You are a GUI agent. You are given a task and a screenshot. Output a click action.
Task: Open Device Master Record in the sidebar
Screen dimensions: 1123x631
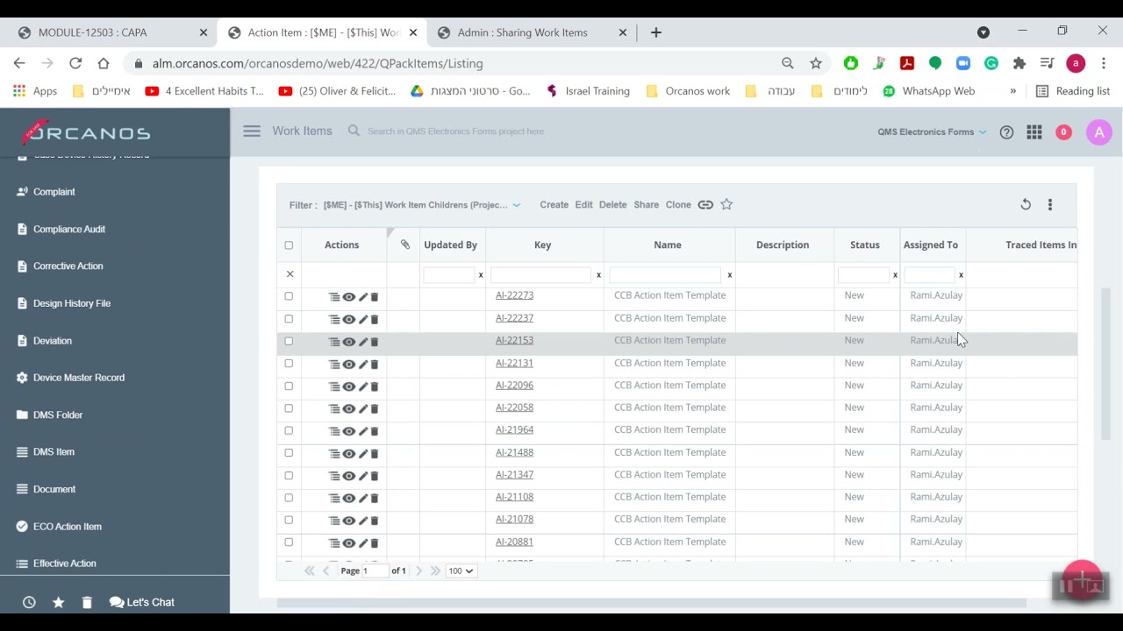pos(78,378)
